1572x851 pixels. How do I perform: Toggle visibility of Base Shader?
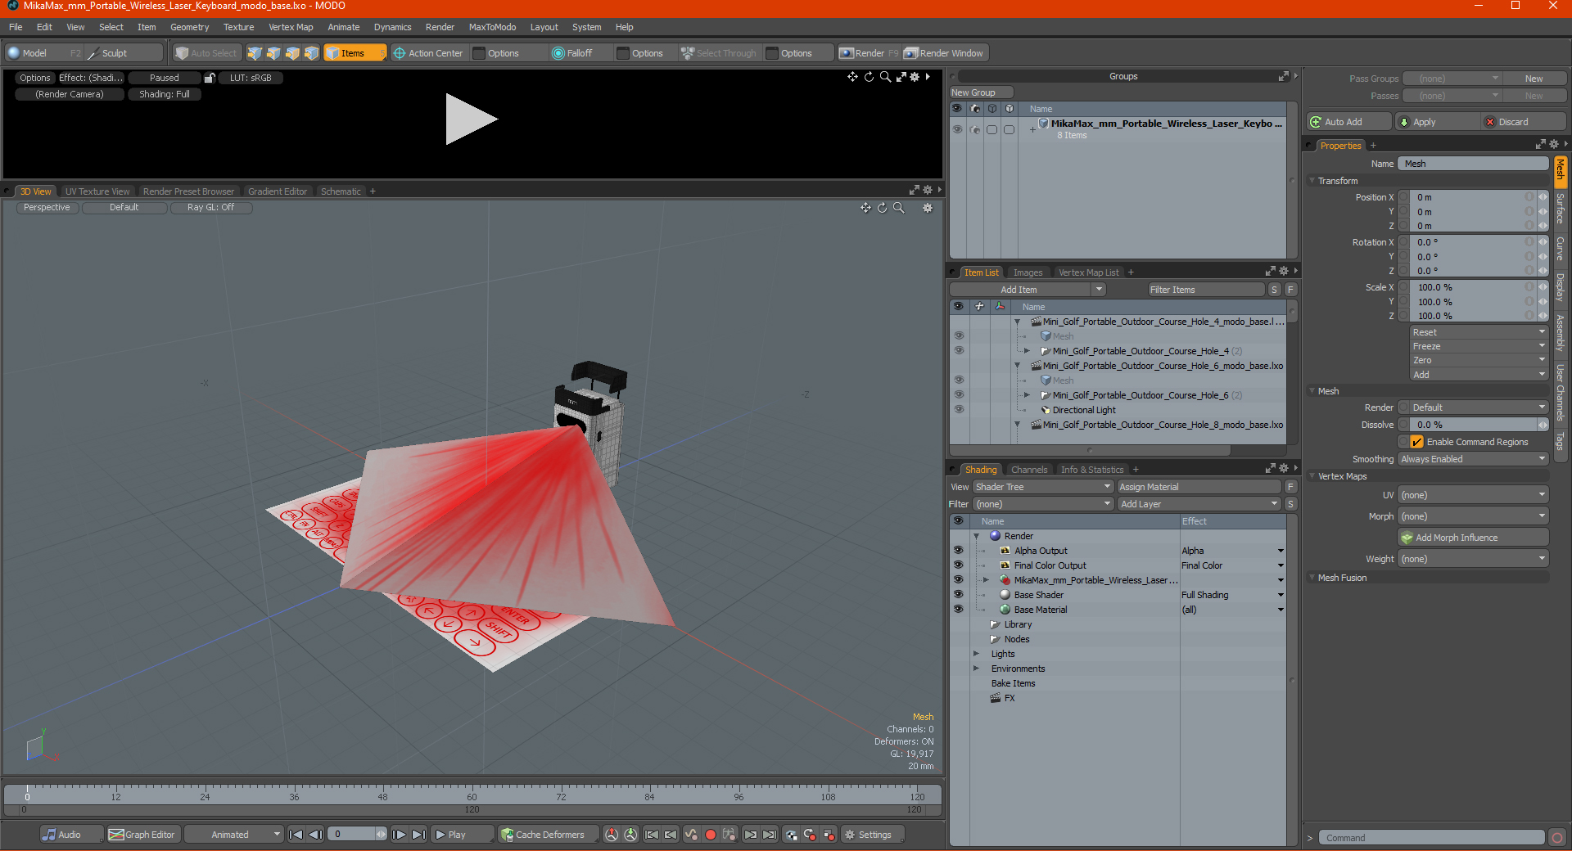coord(958,595)
